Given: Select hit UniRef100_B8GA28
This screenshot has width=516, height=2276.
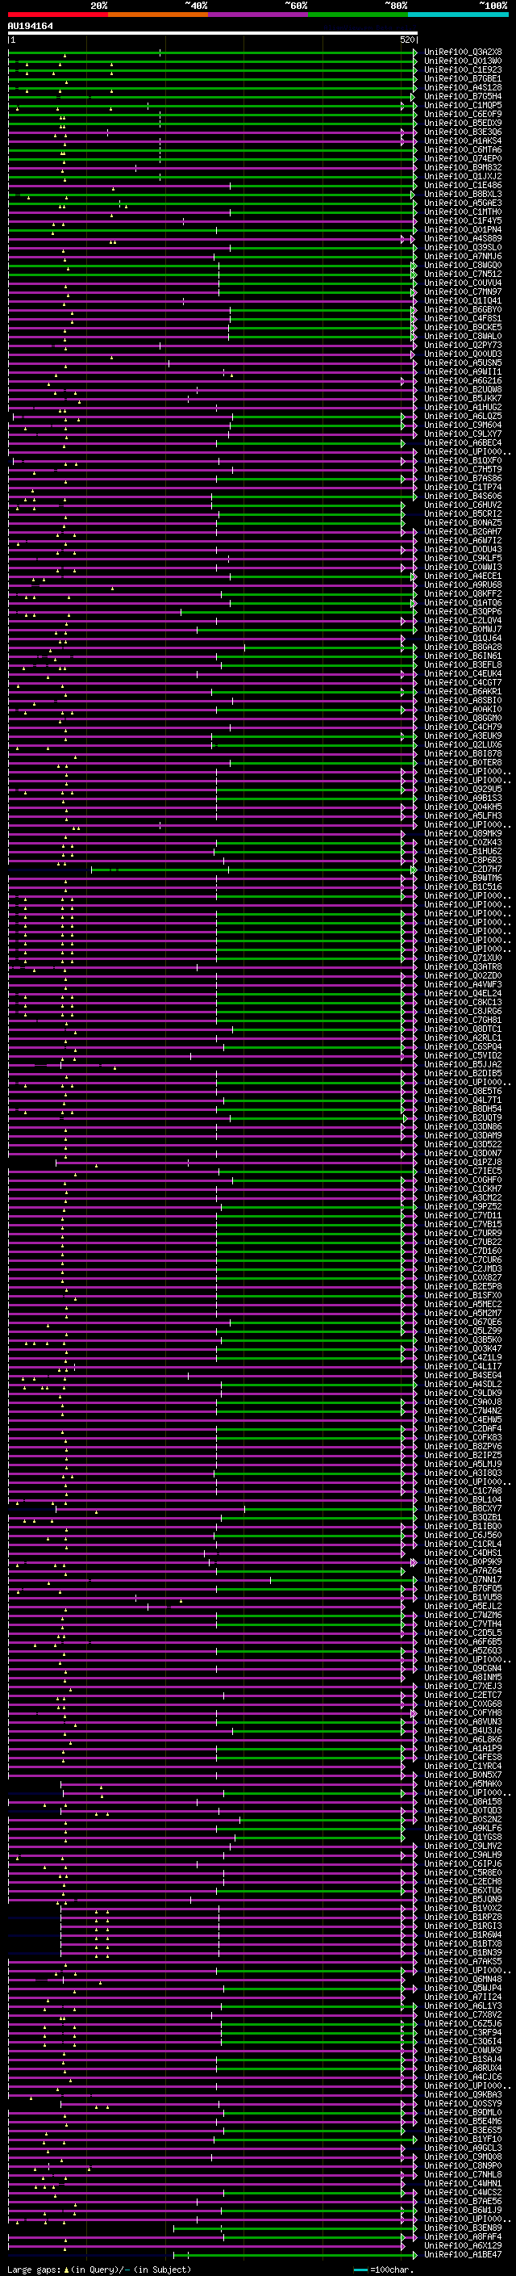Looking at the screenshot, I should pos(462,647).
